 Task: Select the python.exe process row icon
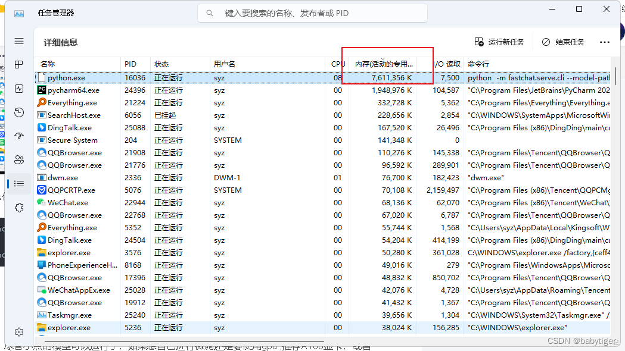coord(42,77)
